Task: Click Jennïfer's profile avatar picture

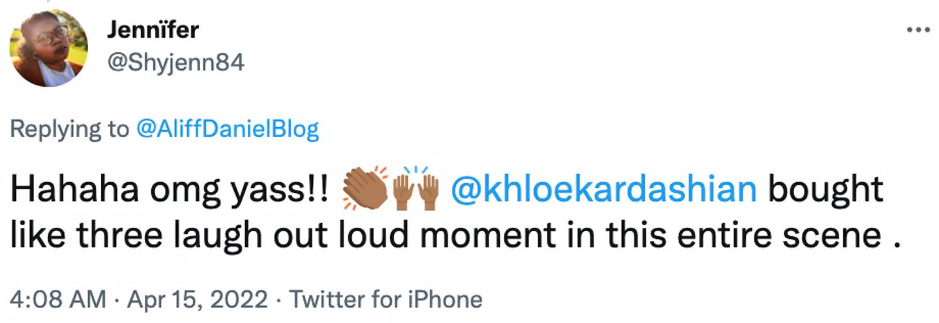Action: pyautogui.click(x=48, y=48)
